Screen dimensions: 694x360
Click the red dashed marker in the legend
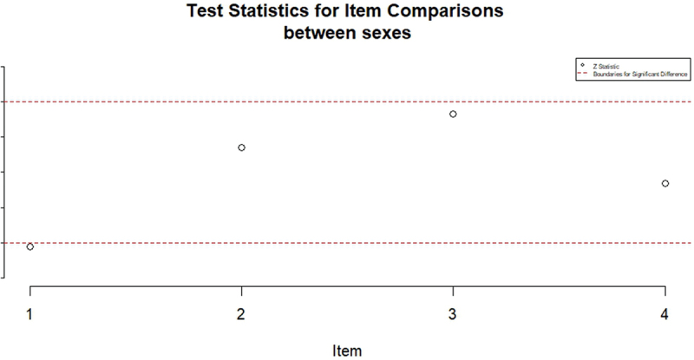[x=581, y=73]
